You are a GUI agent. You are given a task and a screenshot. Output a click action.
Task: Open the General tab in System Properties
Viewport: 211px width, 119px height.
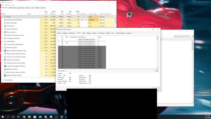click(x=59, y=33)
